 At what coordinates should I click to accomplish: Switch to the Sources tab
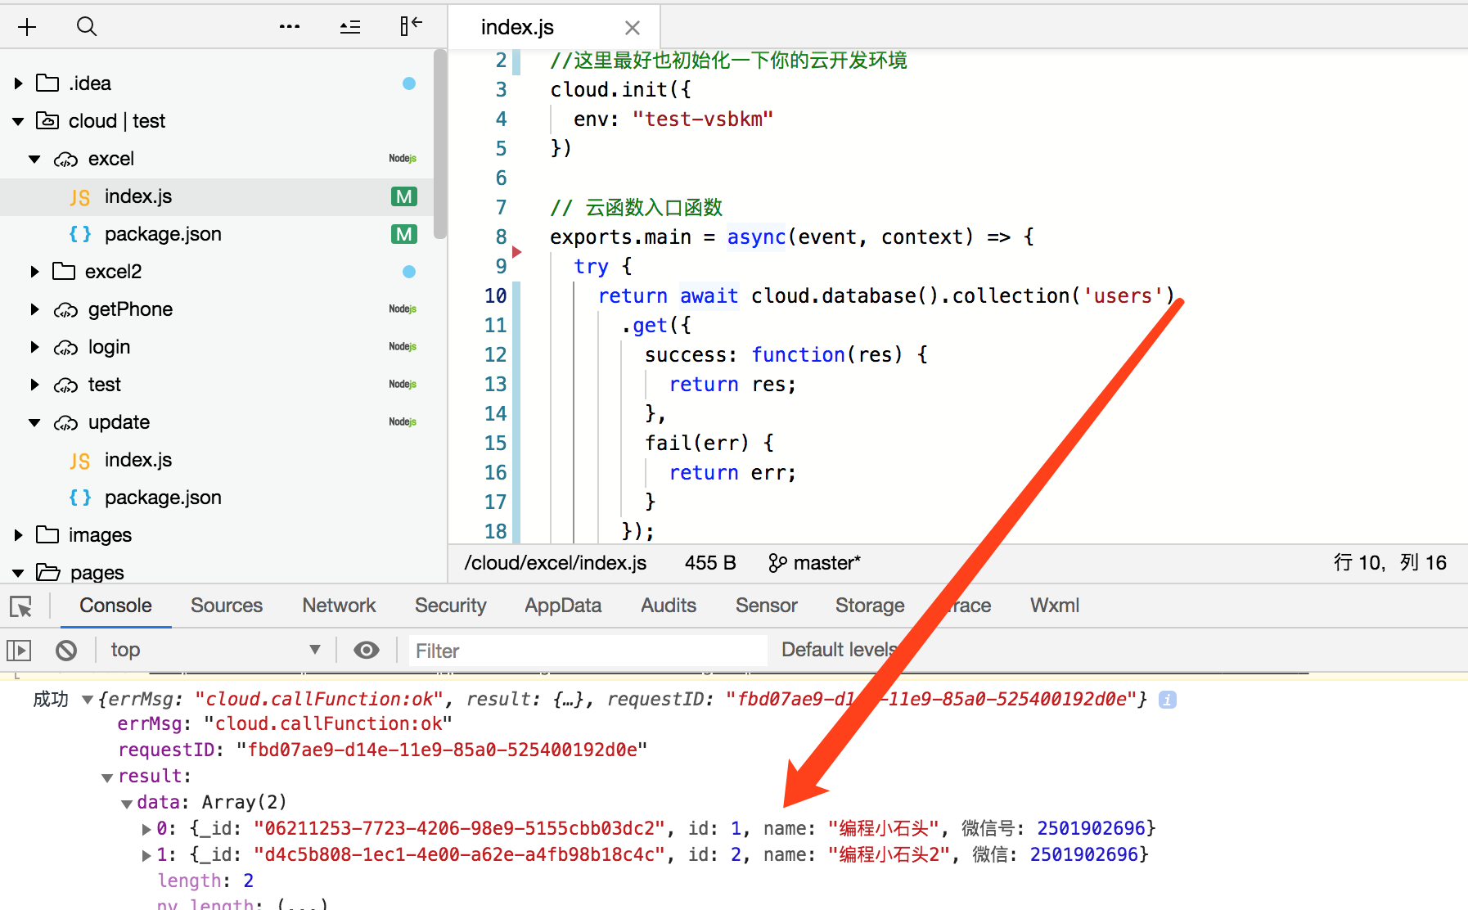[227, 606]
